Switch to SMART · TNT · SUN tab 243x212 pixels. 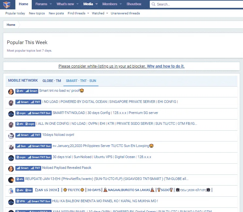pos(81,81)
